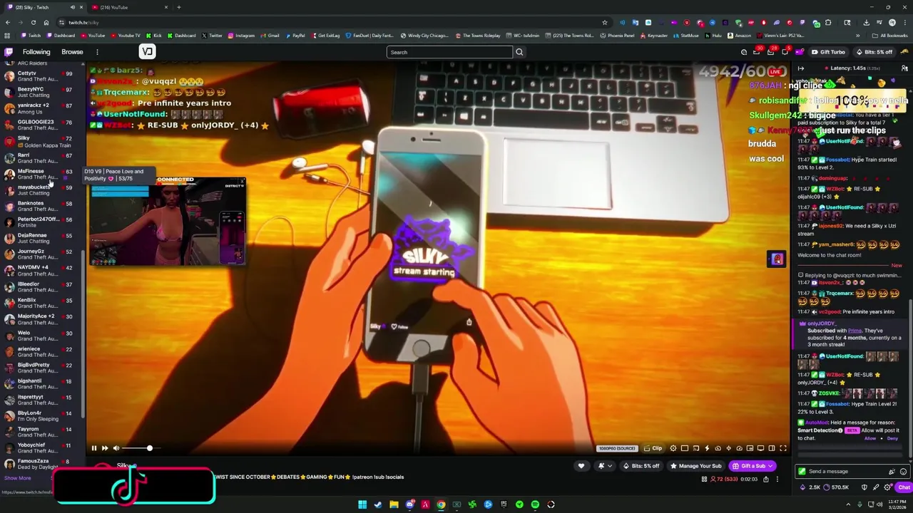Close the mini stream preview popup
The width and height of the screenshot is (913, 513).
(243, 182)
